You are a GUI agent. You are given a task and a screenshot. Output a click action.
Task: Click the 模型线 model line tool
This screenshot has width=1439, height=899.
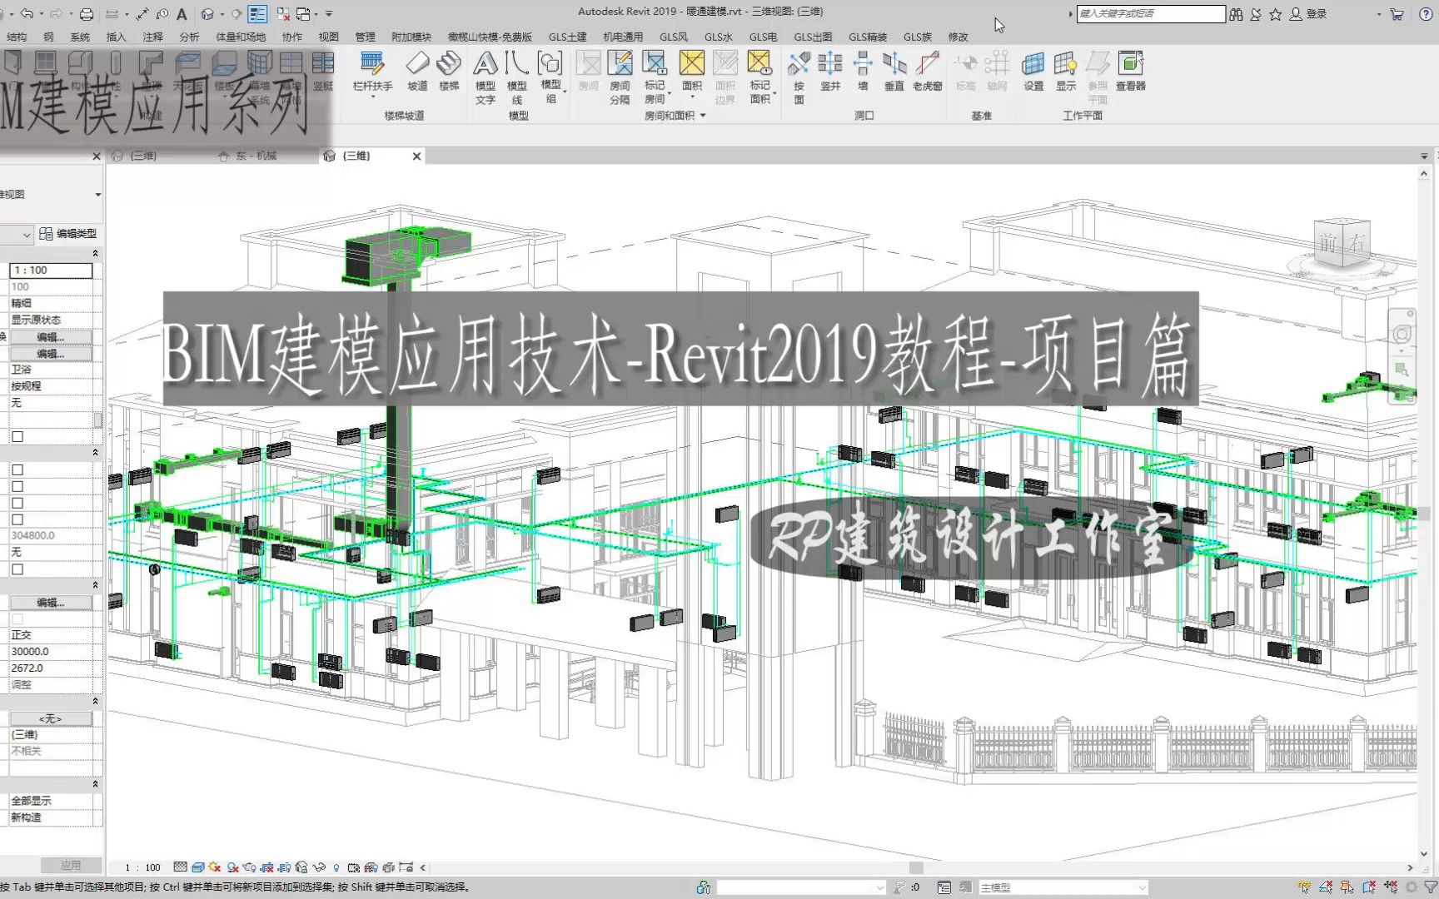coord(517,77)
